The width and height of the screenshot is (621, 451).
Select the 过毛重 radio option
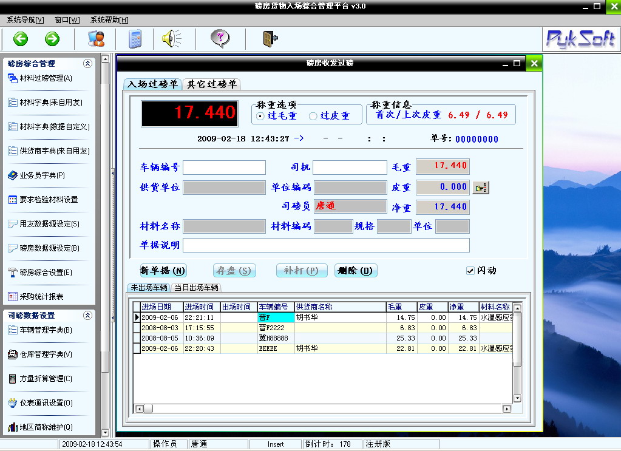[x=261, y=116]
